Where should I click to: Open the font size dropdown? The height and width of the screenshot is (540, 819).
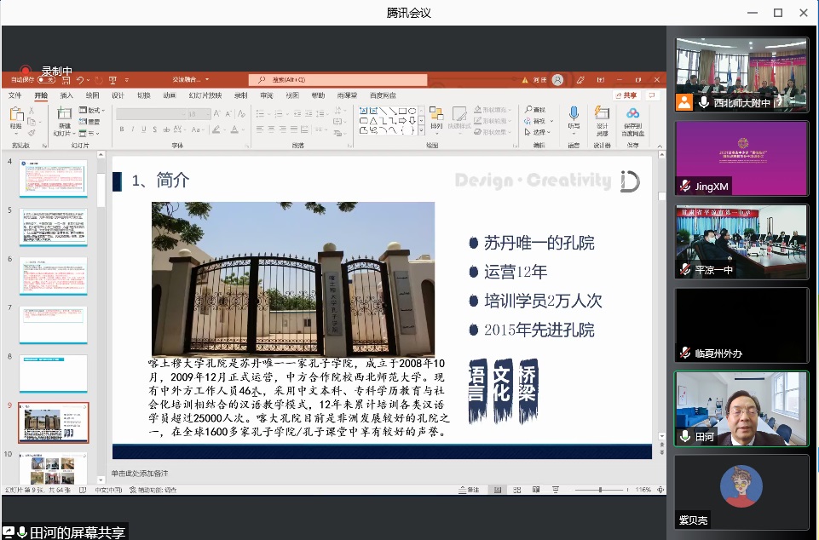coord(207,113)
